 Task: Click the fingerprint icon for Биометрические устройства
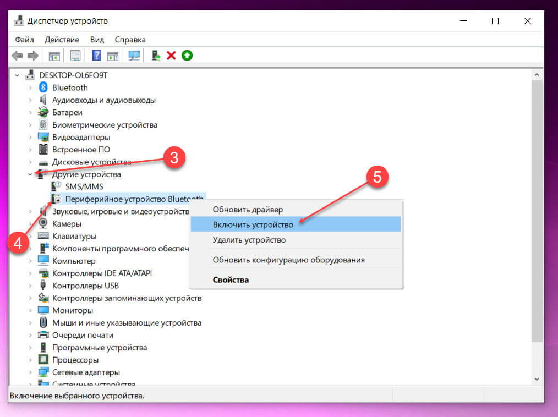pyautogui.click(x=43, y=124)
